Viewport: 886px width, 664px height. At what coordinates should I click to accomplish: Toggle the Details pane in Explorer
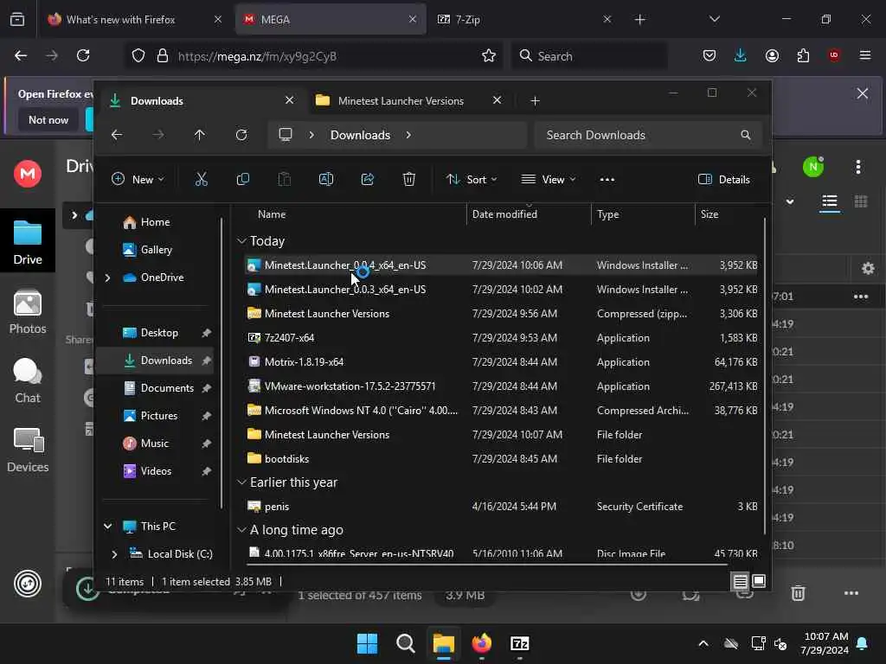pos(724,180)
